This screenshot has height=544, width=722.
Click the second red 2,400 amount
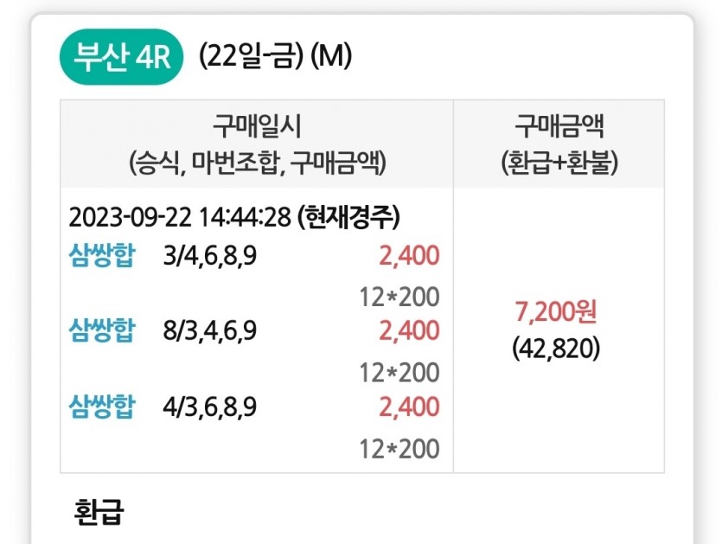point(409,330)
